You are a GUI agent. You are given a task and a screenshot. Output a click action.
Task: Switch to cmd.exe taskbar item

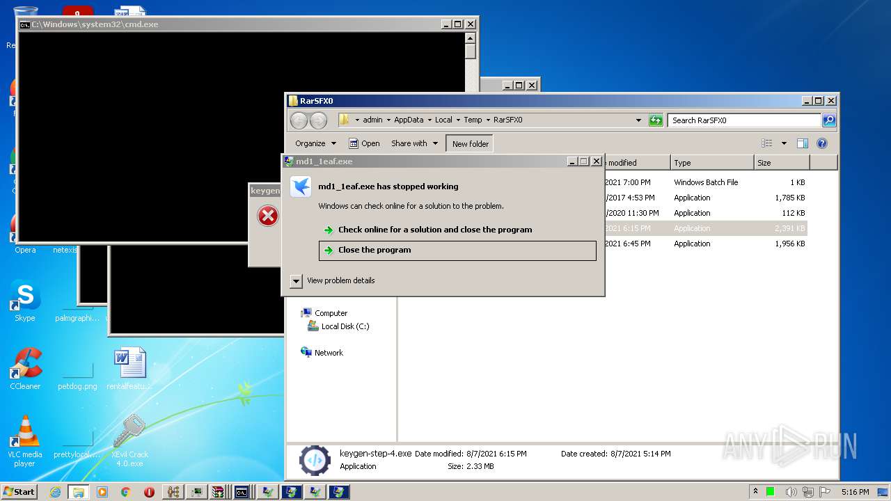(242, 492)
